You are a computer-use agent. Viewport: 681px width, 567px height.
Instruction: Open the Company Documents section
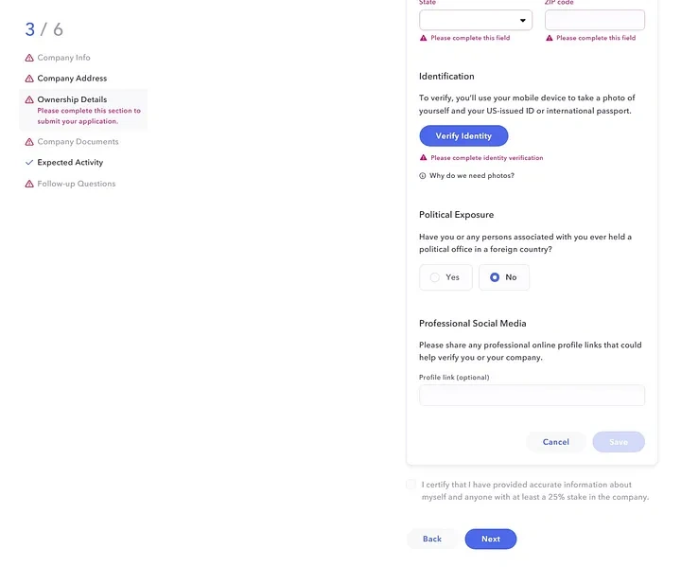(78, 142)
